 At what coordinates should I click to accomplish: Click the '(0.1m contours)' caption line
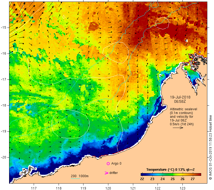click(181, 113)
